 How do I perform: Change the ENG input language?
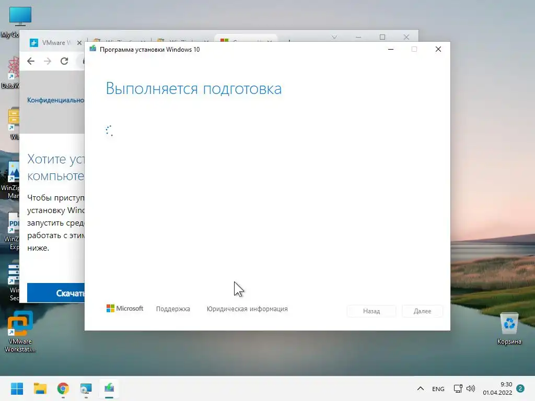point(438,388)
